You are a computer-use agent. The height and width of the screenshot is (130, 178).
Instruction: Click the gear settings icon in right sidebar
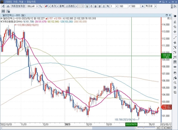(175, 16)
